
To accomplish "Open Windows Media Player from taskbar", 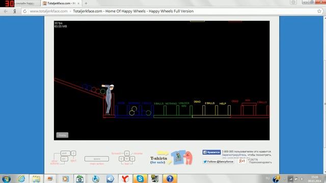I will 65,179.
